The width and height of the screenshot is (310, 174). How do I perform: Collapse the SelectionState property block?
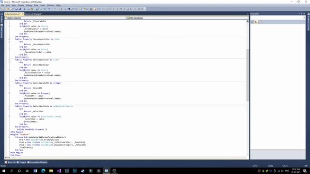tap(9, 106)
